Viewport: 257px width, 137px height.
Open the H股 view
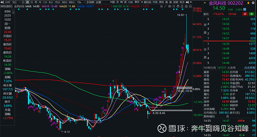pyautogui.click(x=113, y=2)
